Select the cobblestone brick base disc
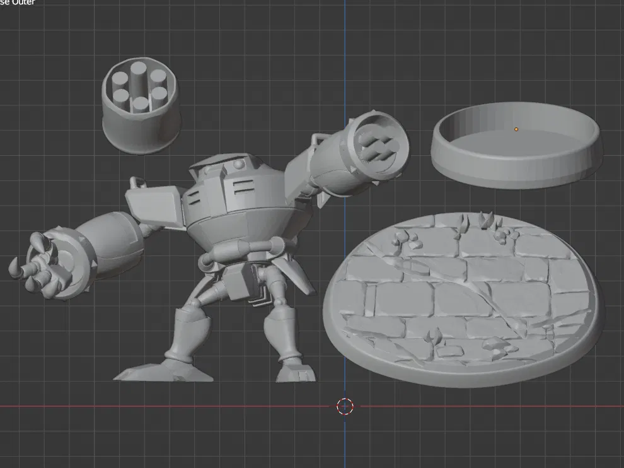624x468 pixels. [464, 300]
